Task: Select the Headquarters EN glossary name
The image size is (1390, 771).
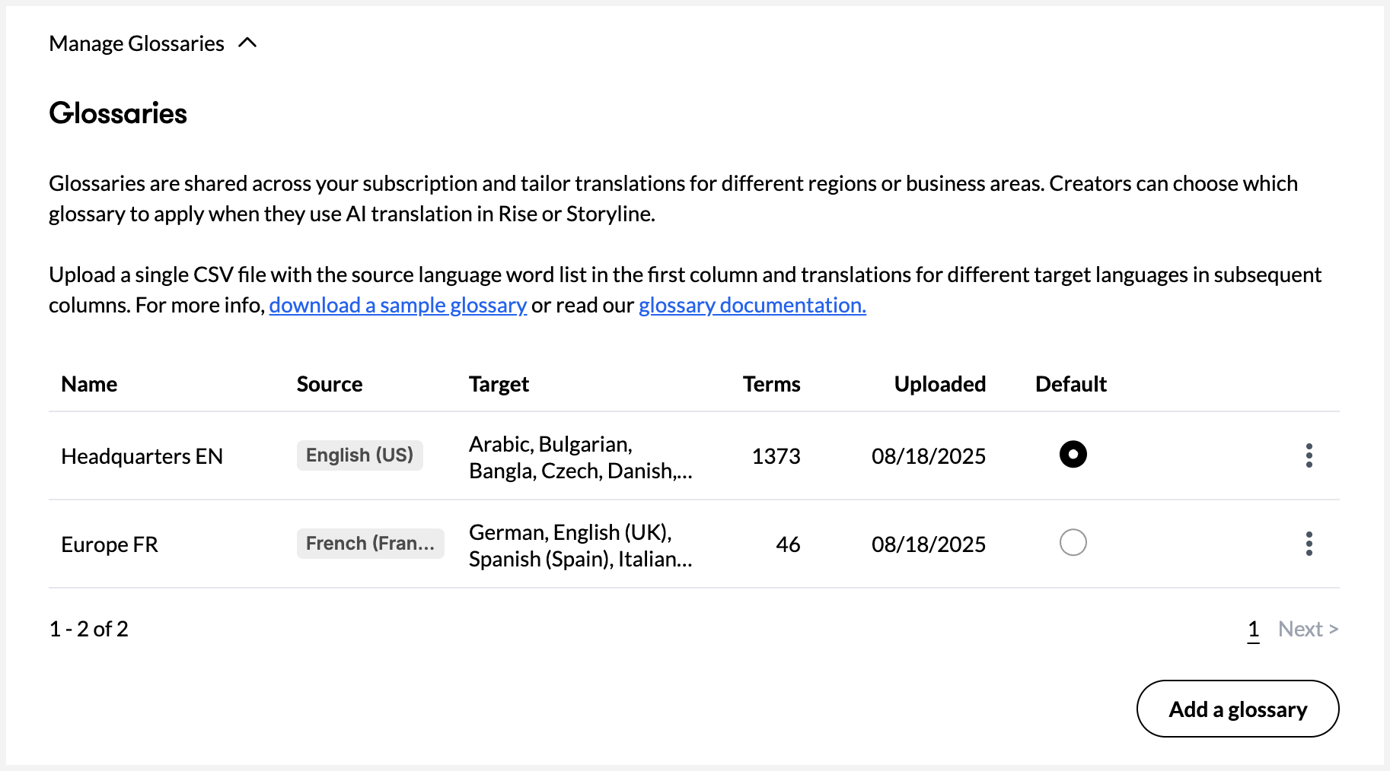Action: coord(142,456)
